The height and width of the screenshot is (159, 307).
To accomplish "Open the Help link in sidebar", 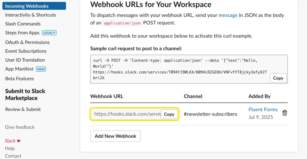I will click(10, 148).
